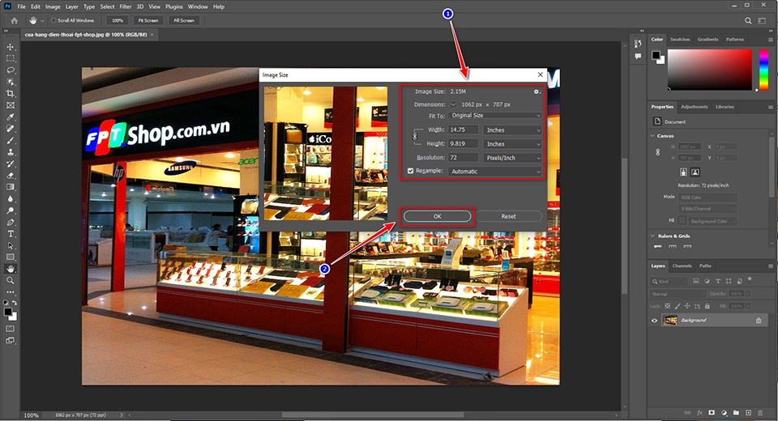Click Reset in Image Size dialog

coord(509,216)
